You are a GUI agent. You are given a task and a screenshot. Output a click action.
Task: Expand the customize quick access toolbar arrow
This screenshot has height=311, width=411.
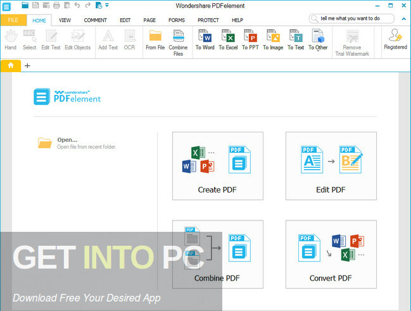107,4
